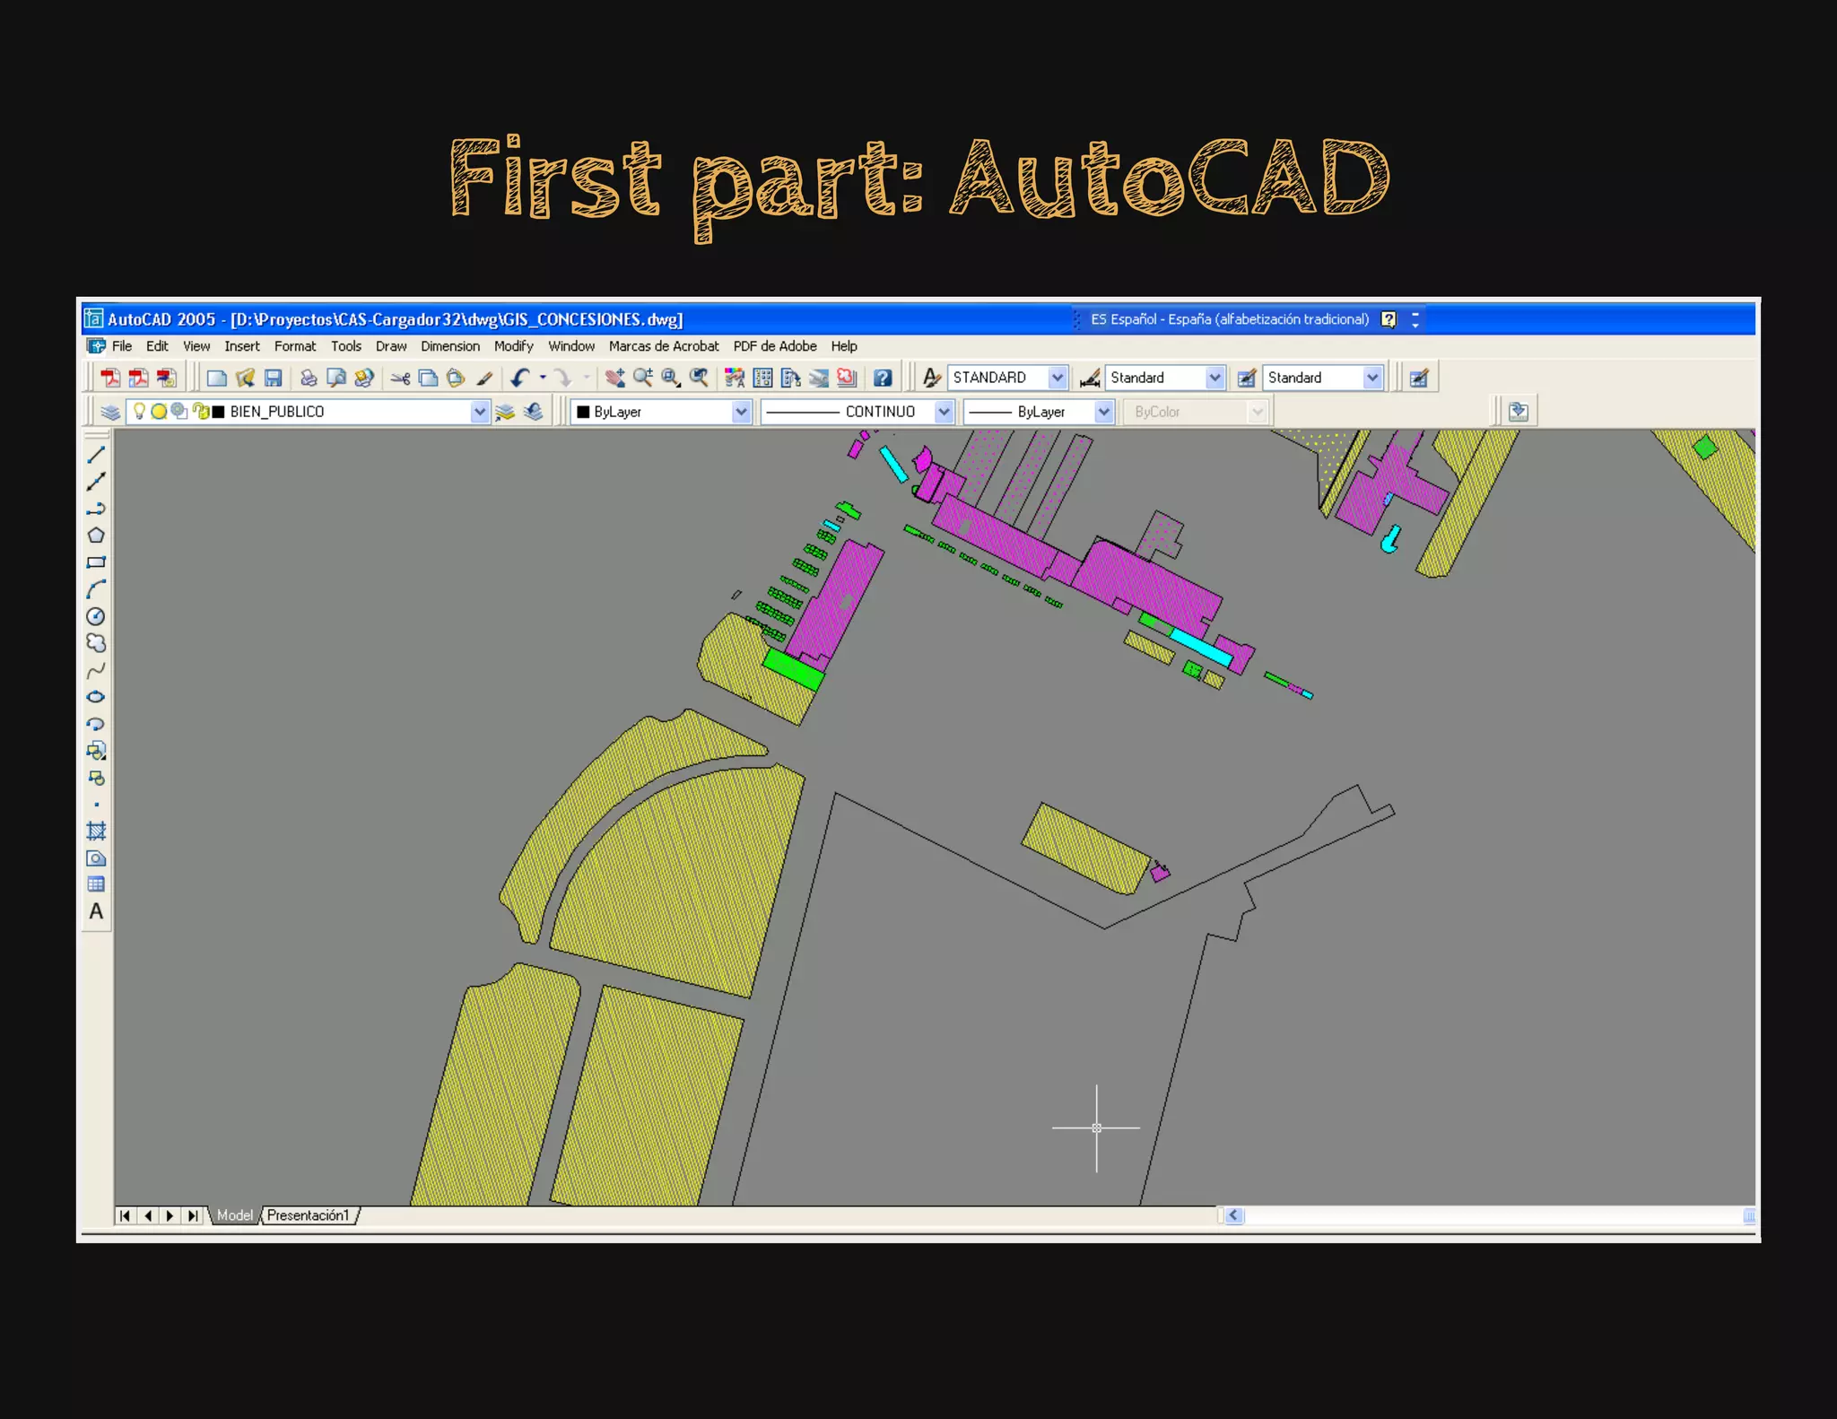
Task: Select the Multiline Text tool
Action: tap(96, 911)
